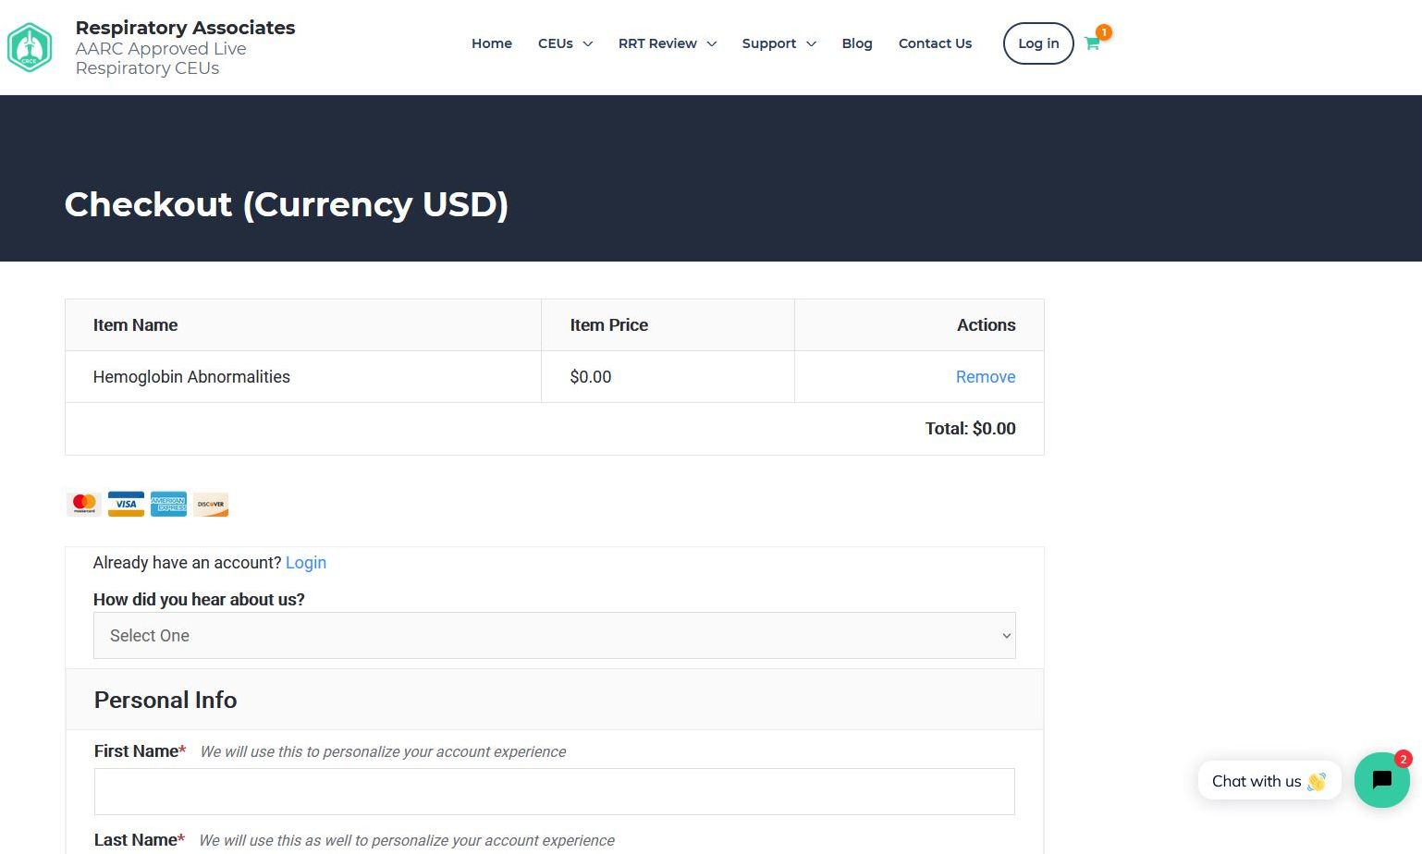Click the American Express card icon
Image resolution: width=1422 pixels, height=854 pixels.
coord(168,504)
